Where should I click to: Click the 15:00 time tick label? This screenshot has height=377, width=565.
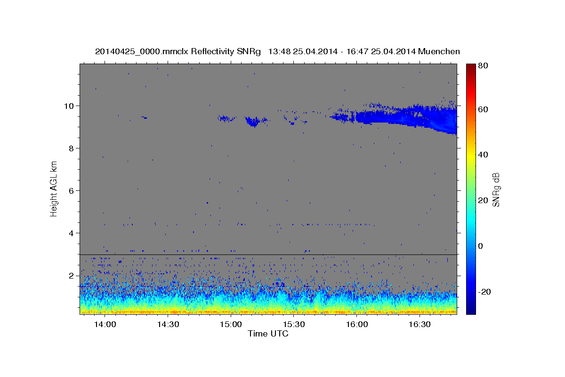pyautogui.click(x=231, y=324)
